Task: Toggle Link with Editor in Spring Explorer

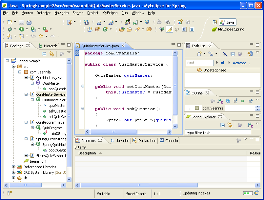Action: [230, 125]
